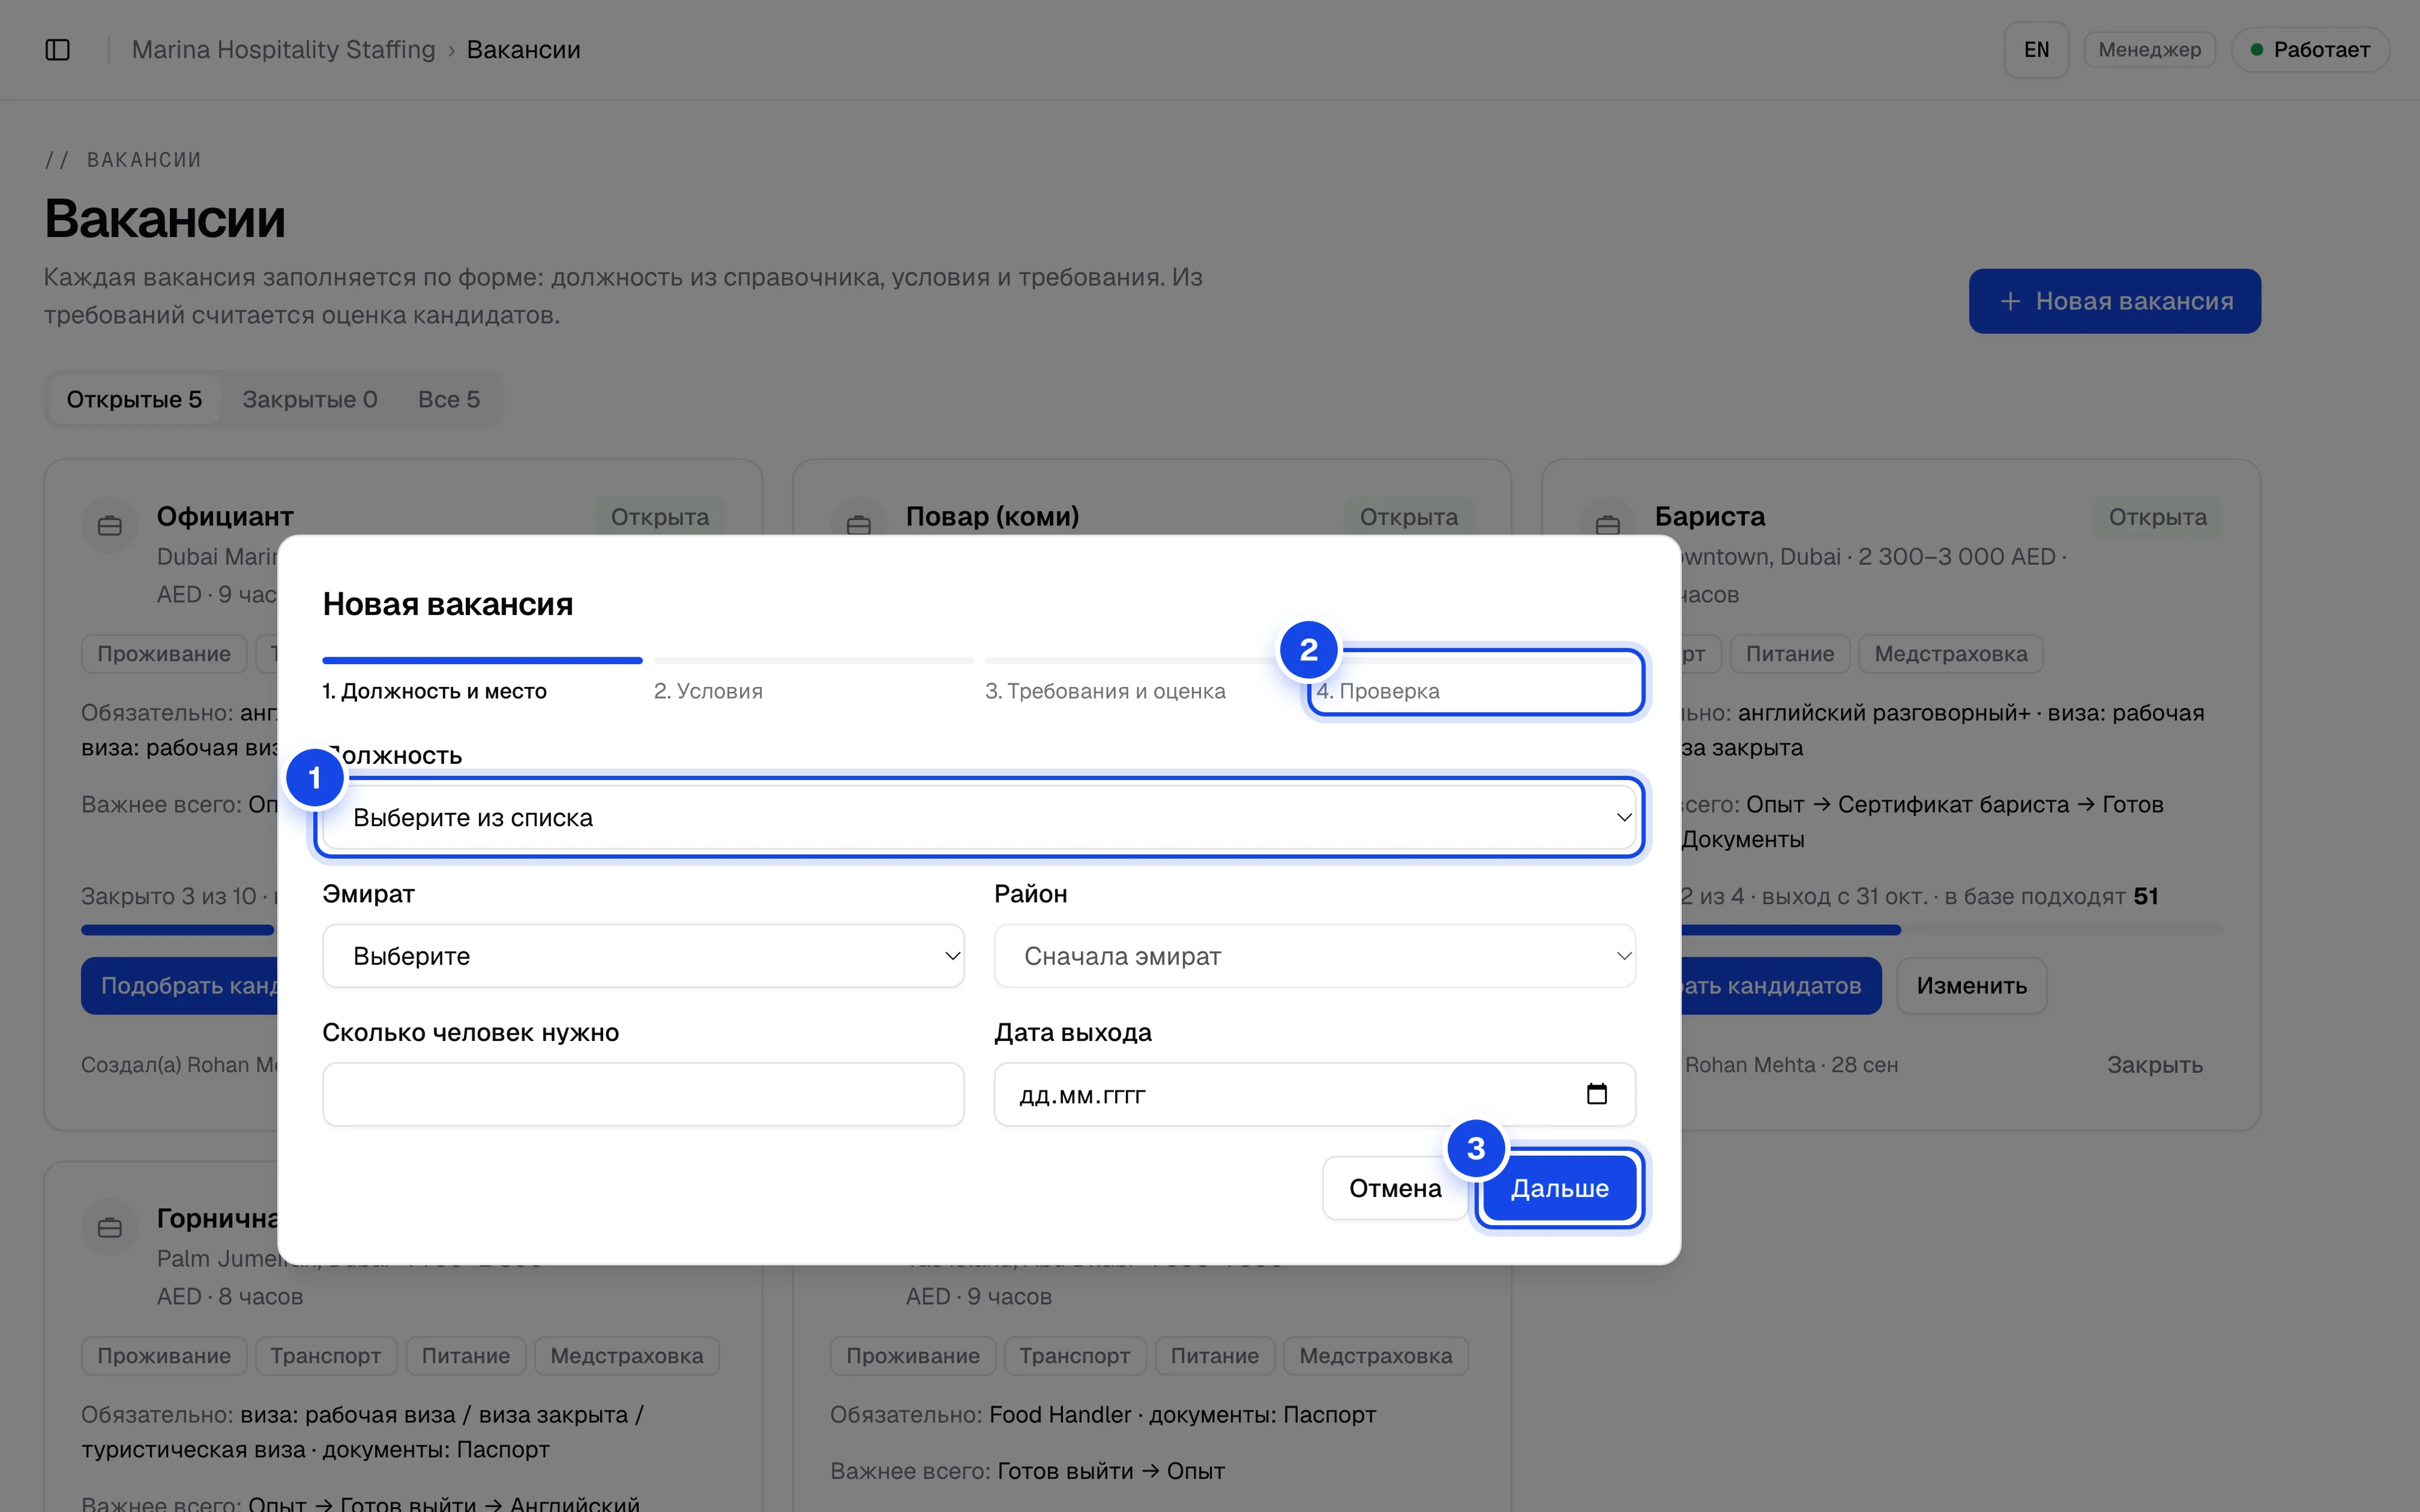
Task: Click Проживание tag on Официант card
Action: pos(164,654)
